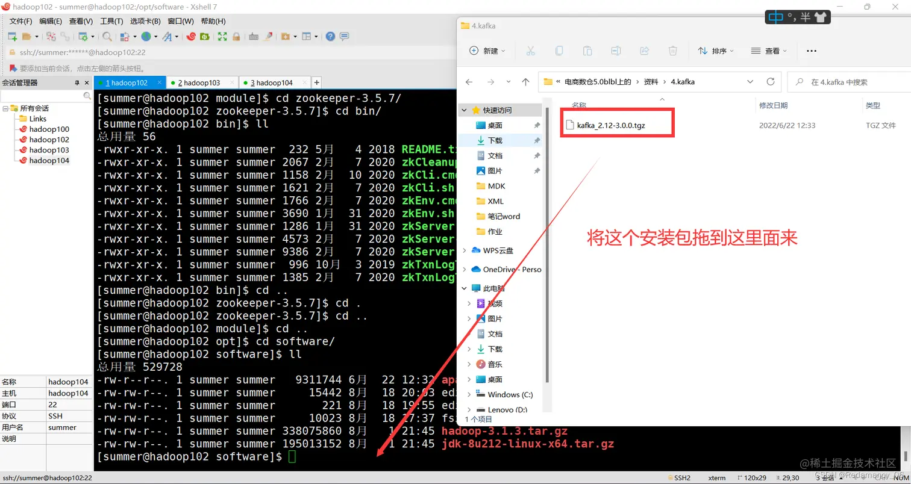Screen dimensions: 911x484
Task: Click the Open Session folder icon
Action: [x=26, y=37]
